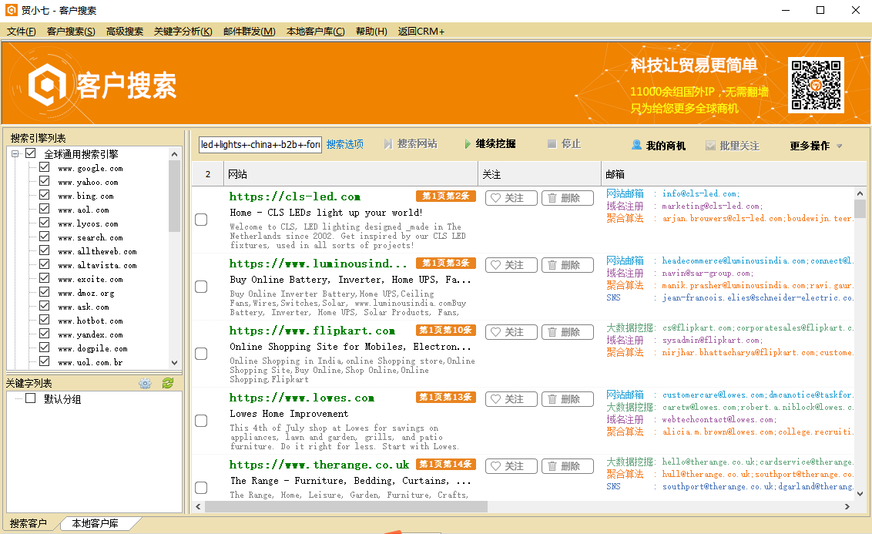Delete luminousindia row via 删除 button
Screen dimensions: 872x534
point(567,265)
